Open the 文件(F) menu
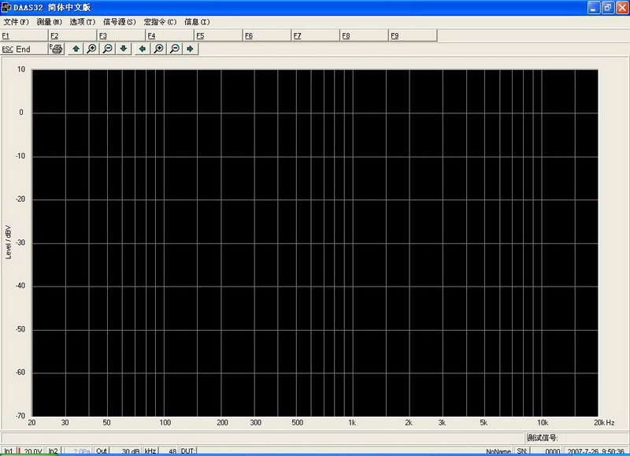 (16, 22)
